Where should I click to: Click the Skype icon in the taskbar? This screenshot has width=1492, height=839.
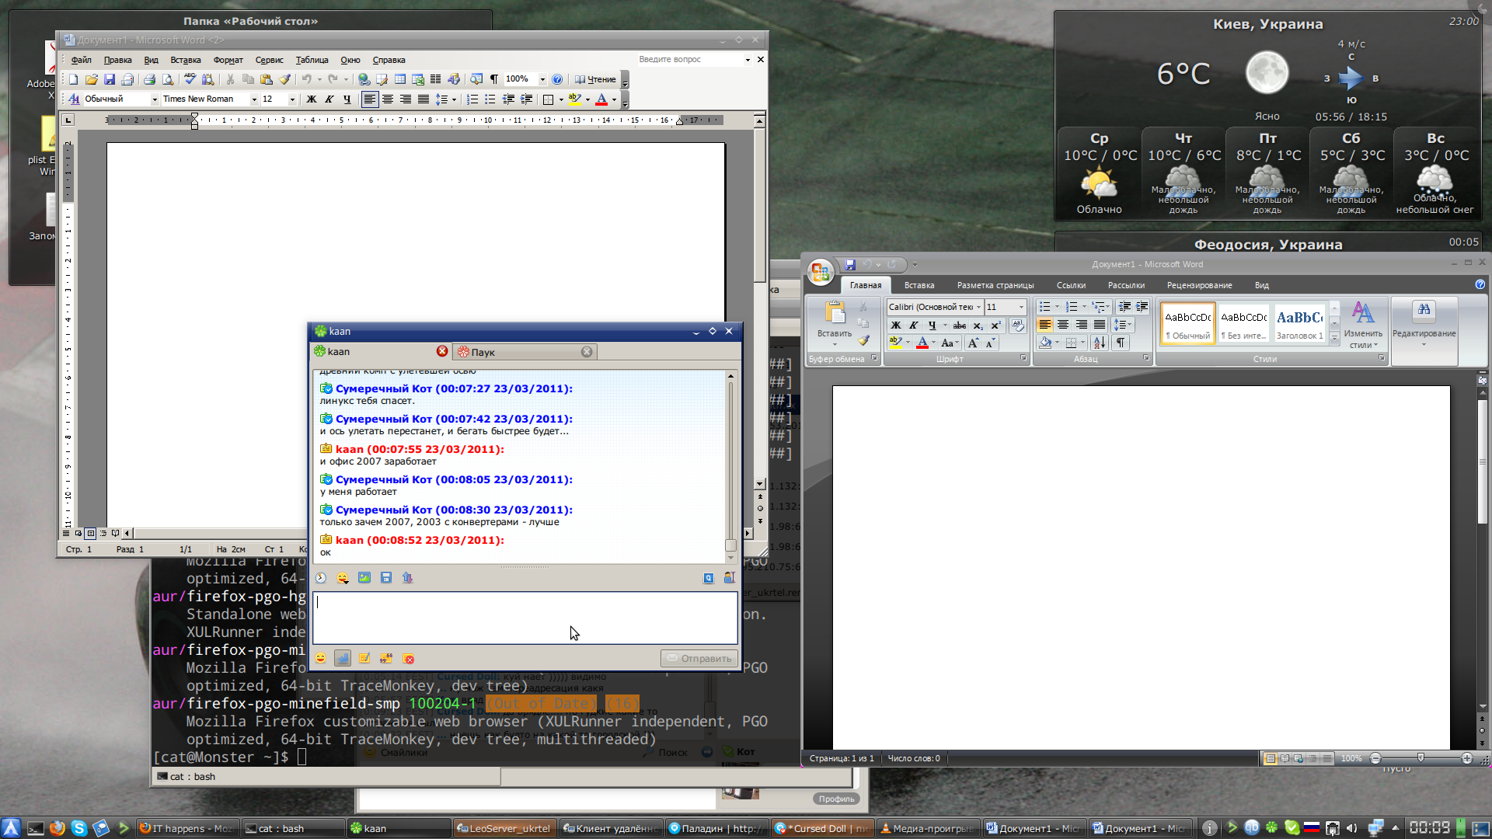[x=78, y=828]
